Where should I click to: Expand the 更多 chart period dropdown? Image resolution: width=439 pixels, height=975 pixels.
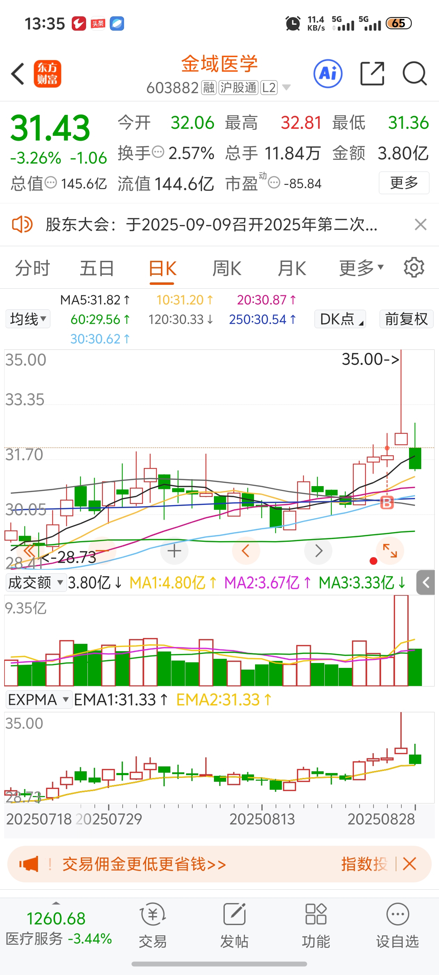pos(361,268)
